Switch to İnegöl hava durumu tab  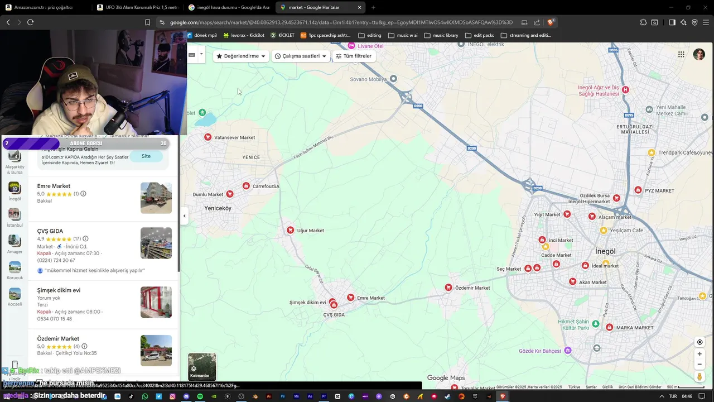point(229,7)
